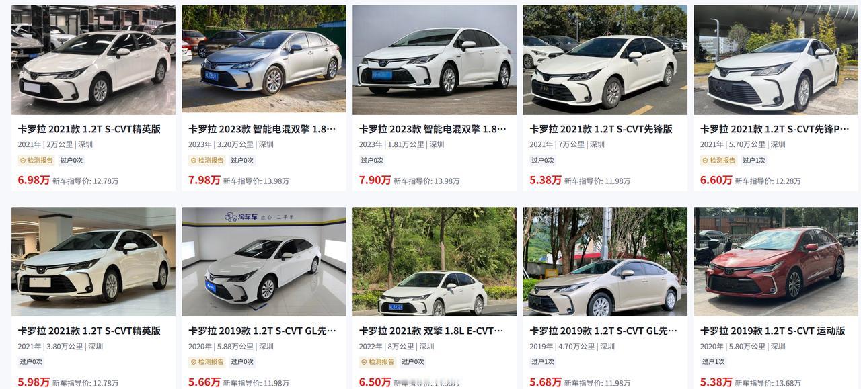
Task: View champagne-colored 2019款 Corolla photo, 4.70万公里
Action: pyautogui.click(x=605, y=261)
